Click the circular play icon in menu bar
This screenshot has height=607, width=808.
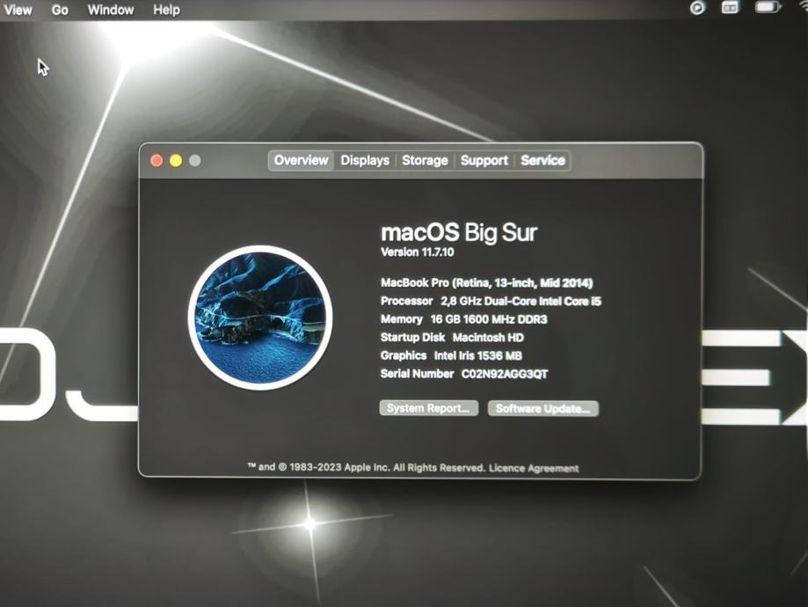pos(697,7)
